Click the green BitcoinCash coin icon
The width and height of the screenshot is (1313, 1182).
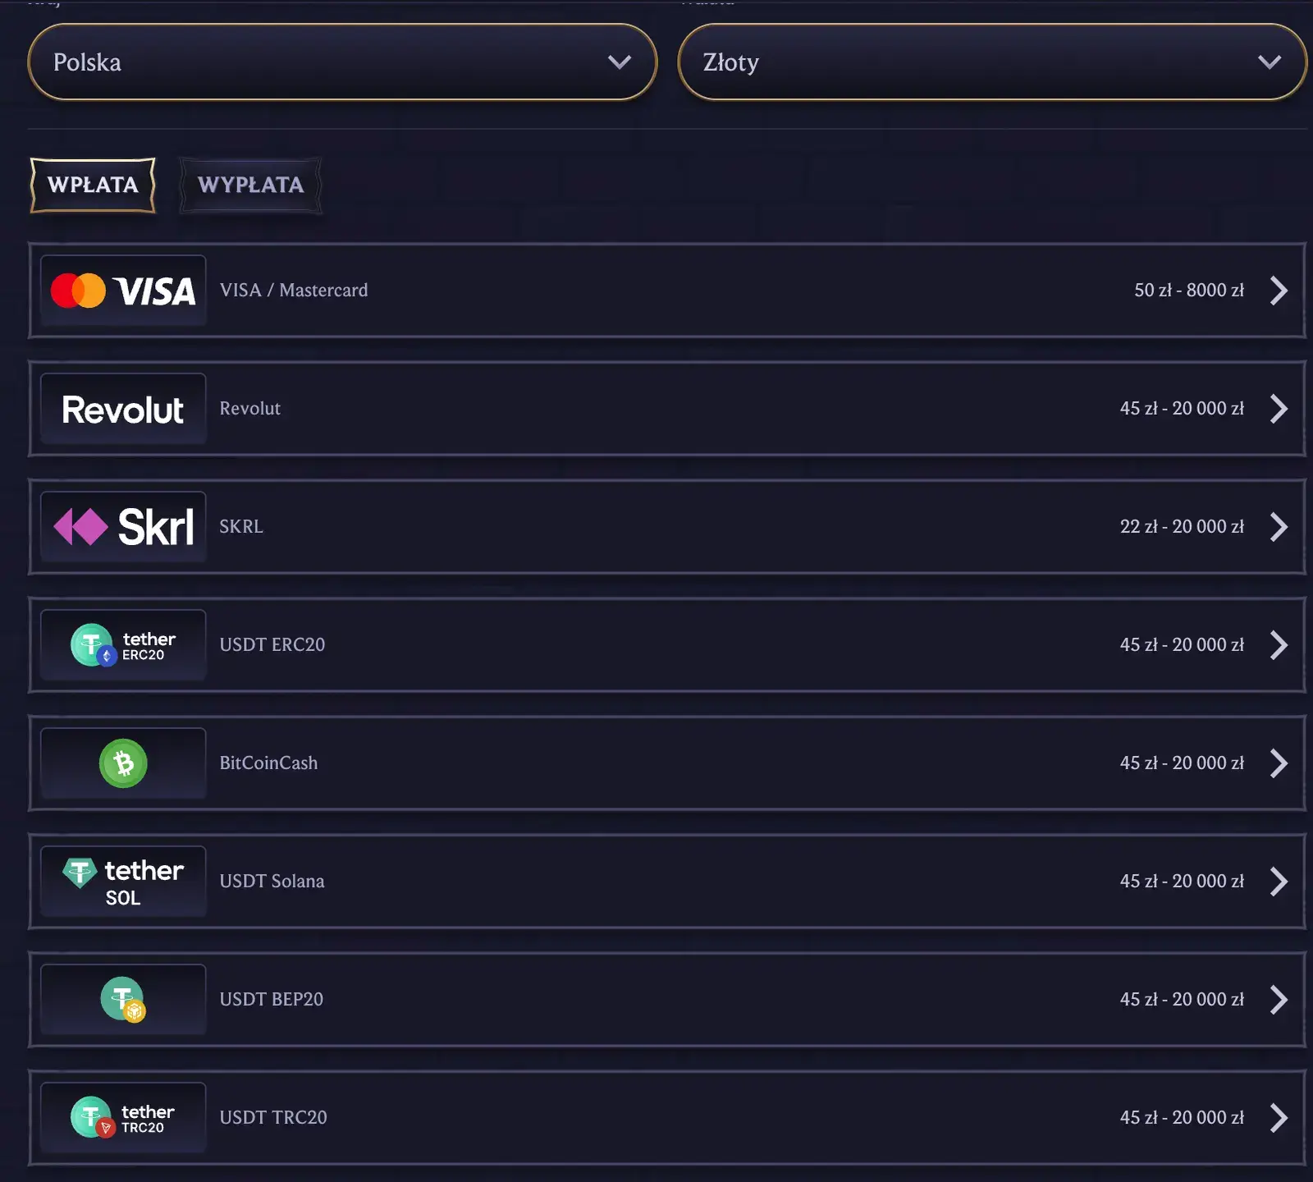pos(123,763)
